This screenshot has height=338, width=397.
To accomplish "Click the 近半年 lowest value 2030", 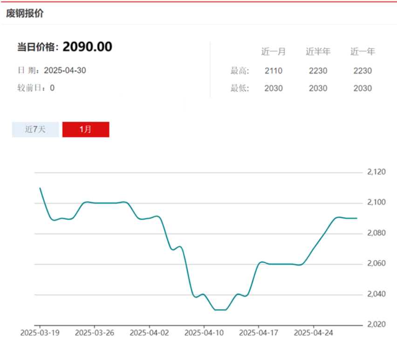I will pyautogui.click(x=318, y=88).
